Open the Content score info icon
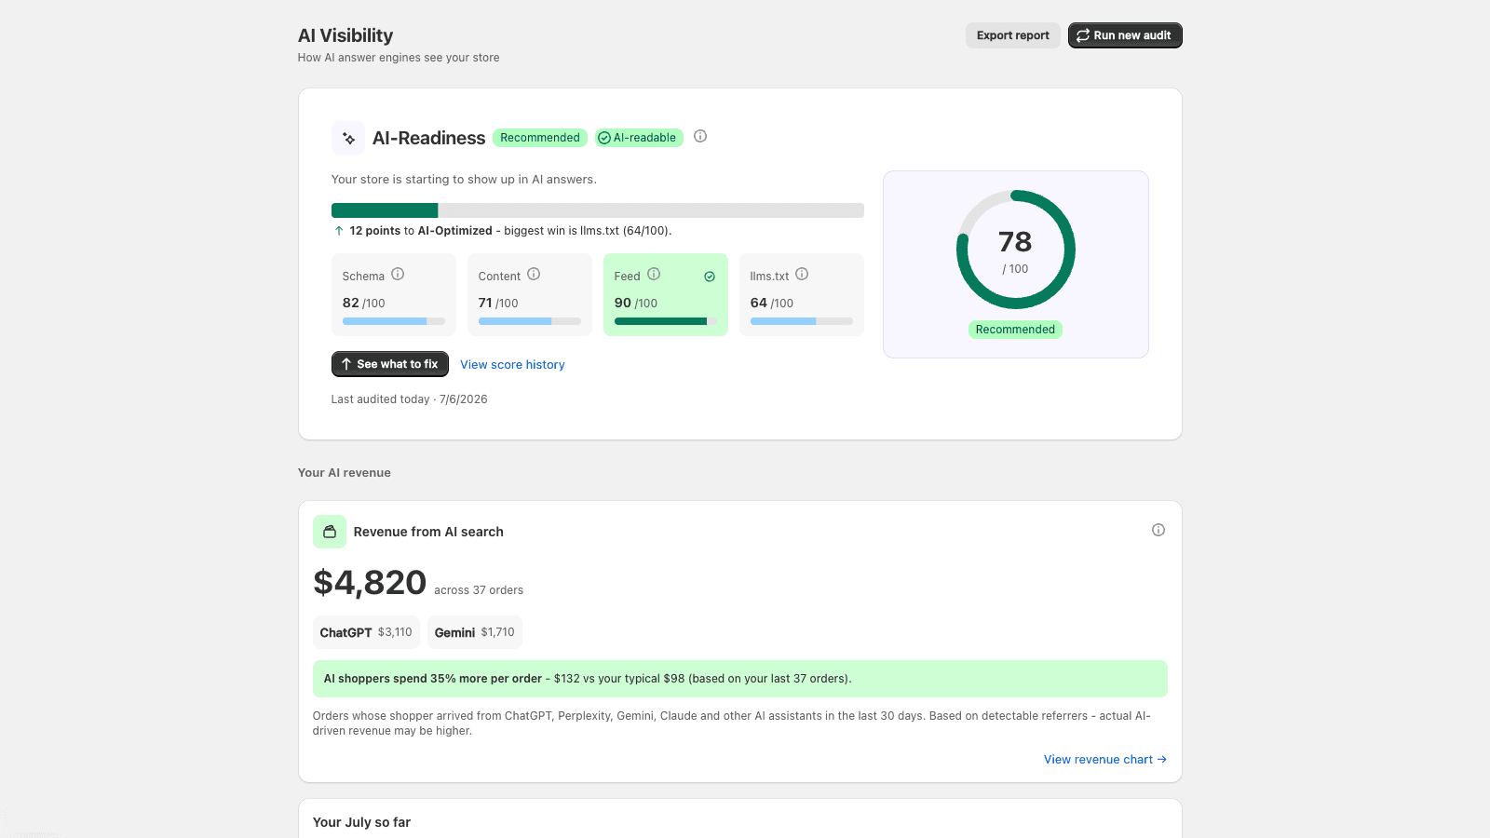This screenshot has height=838, width=1490. point(534,274)
